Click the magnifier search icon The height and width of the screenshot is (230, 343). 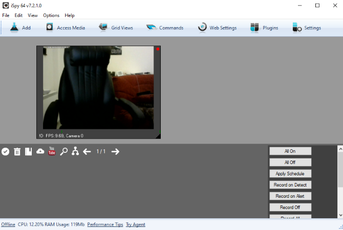63,152
